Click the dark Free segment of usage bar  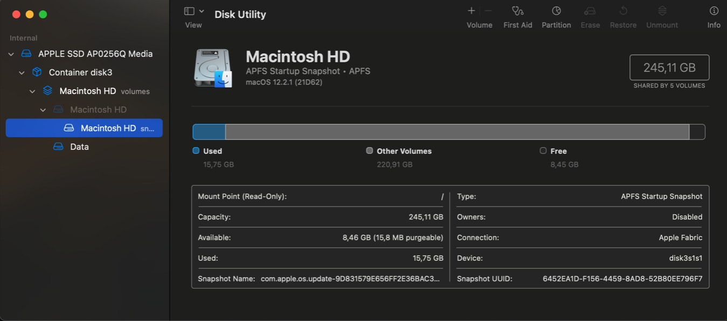[x=697, y=132]
